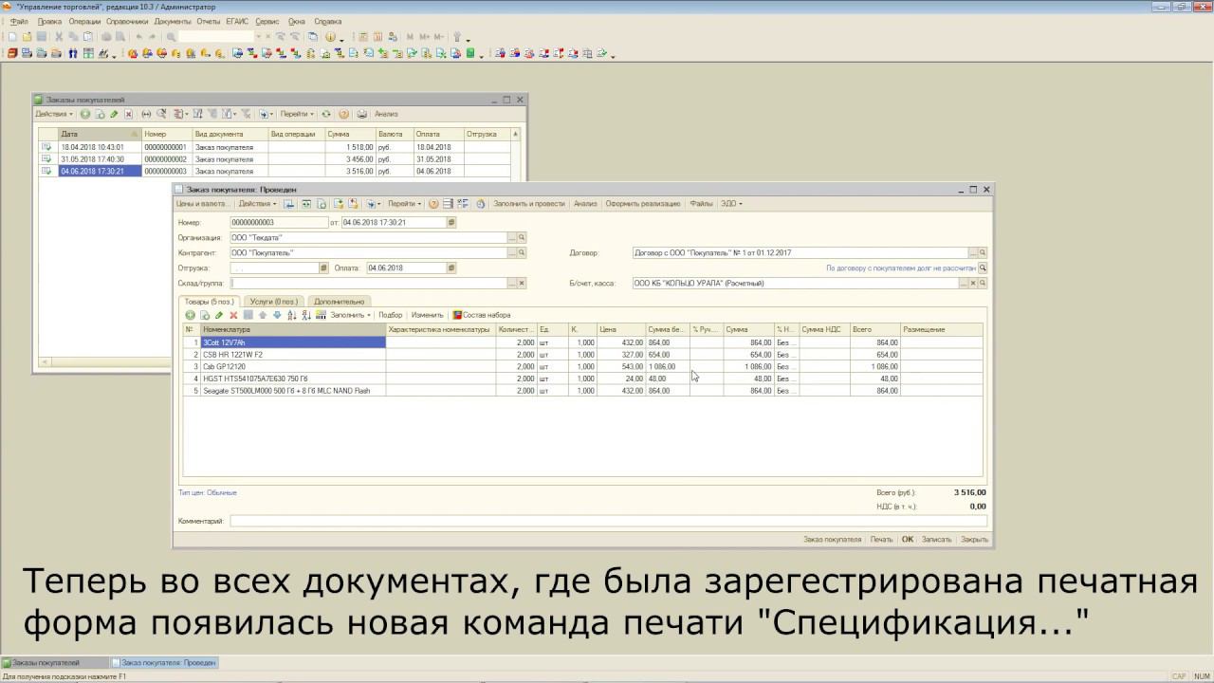1214x683 pixels.
Task: Click the OK button in order form
Action: click(x=907, y=540)
